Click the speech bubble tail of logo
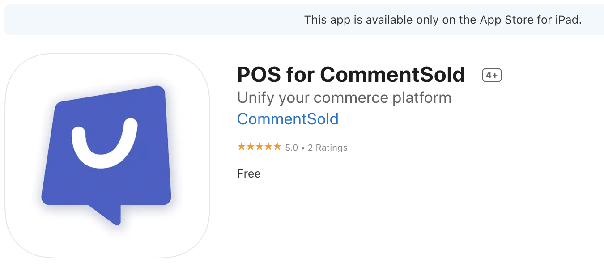Viewport: 604px width, 279px height. (x=106, y=215)
